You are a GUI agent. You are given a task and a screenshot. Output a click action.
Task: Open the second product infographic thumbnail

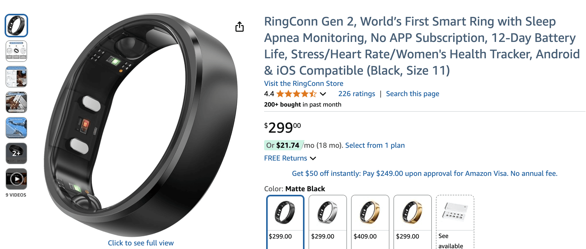pos(16,51)
